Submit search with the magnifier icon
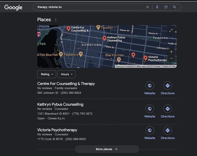The width and height of the screenshot is (197, 156). pyautogui.click(x=175, y=7)
